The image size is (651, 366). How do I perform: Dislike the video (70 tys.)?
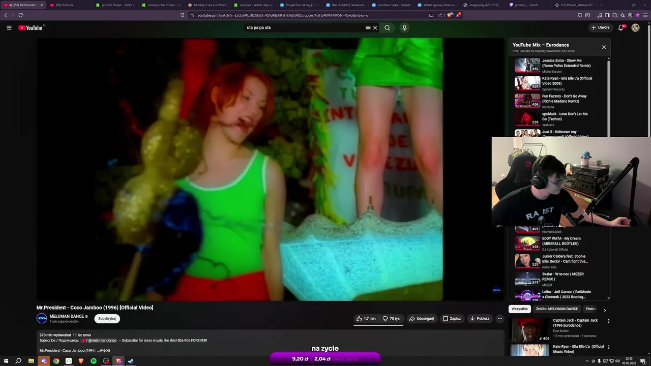click(392, 319)
